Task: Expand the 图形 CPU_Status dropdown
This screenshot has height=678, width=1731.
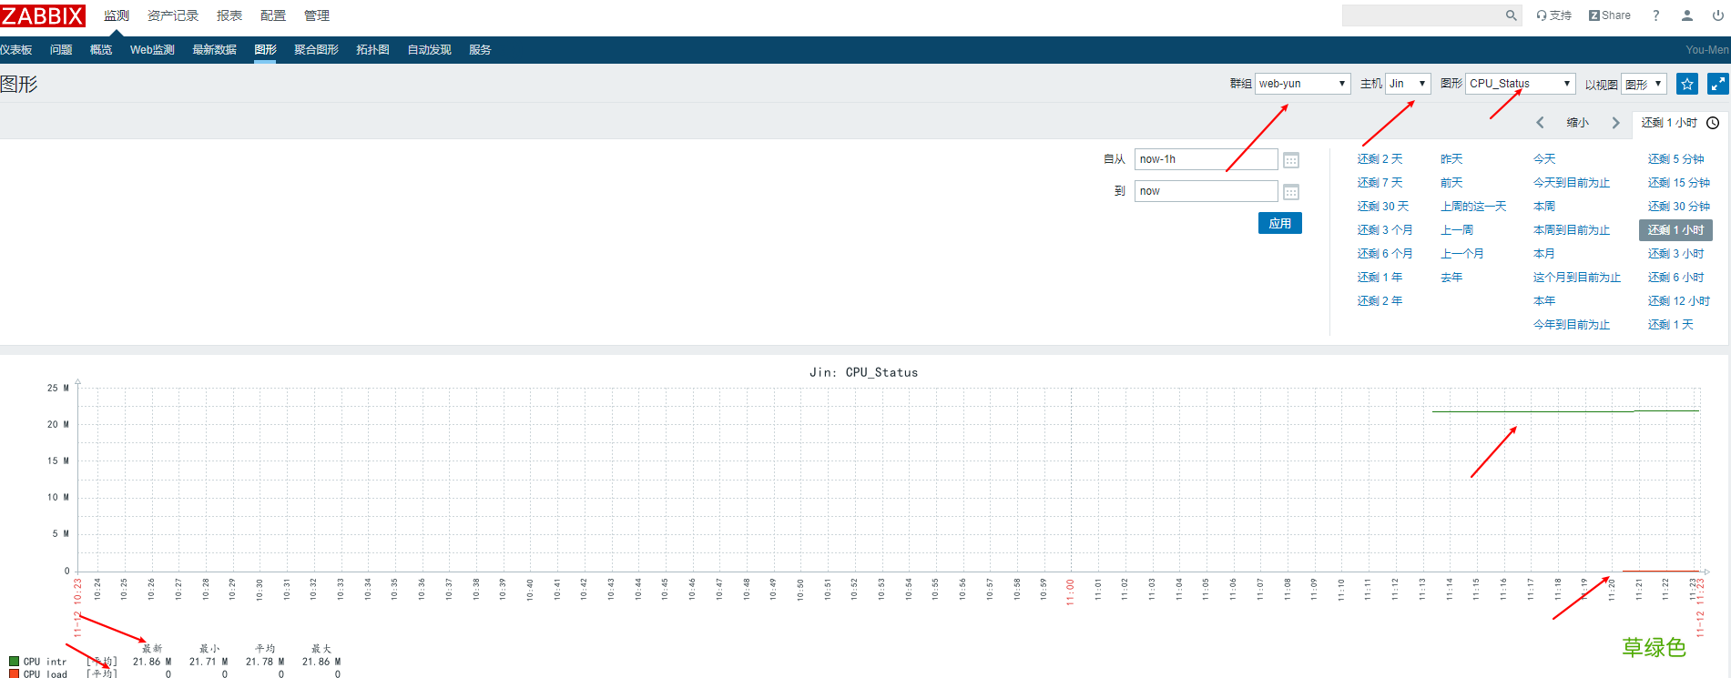Action: pos(1520,84)
